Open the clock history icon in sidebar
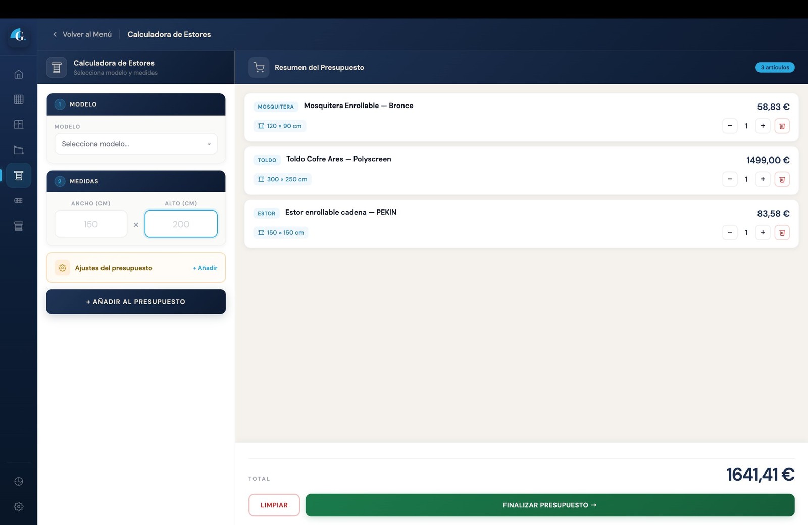The width and height of the screenshot is (808, 525). [19, 481]
